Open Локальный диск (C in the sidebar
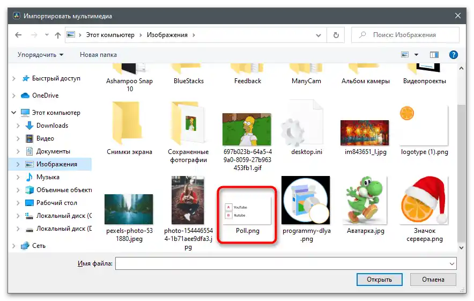 point(64,216)
